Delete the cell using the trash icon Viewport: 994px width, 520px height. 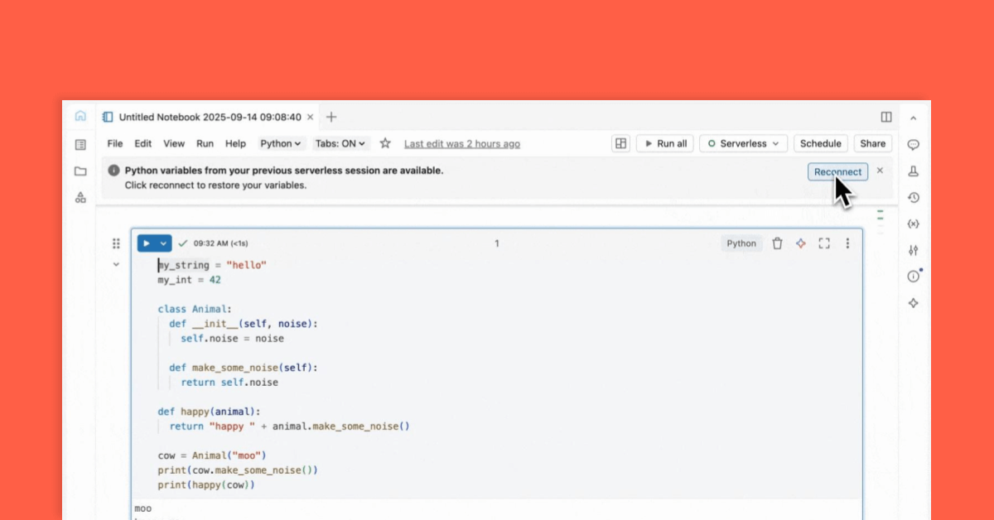click(777, 243)
